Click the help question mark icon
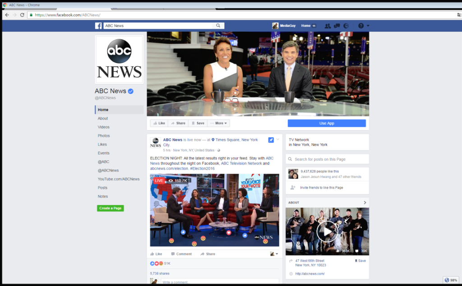This screenshot has height=286, width=462. (361, 26)
